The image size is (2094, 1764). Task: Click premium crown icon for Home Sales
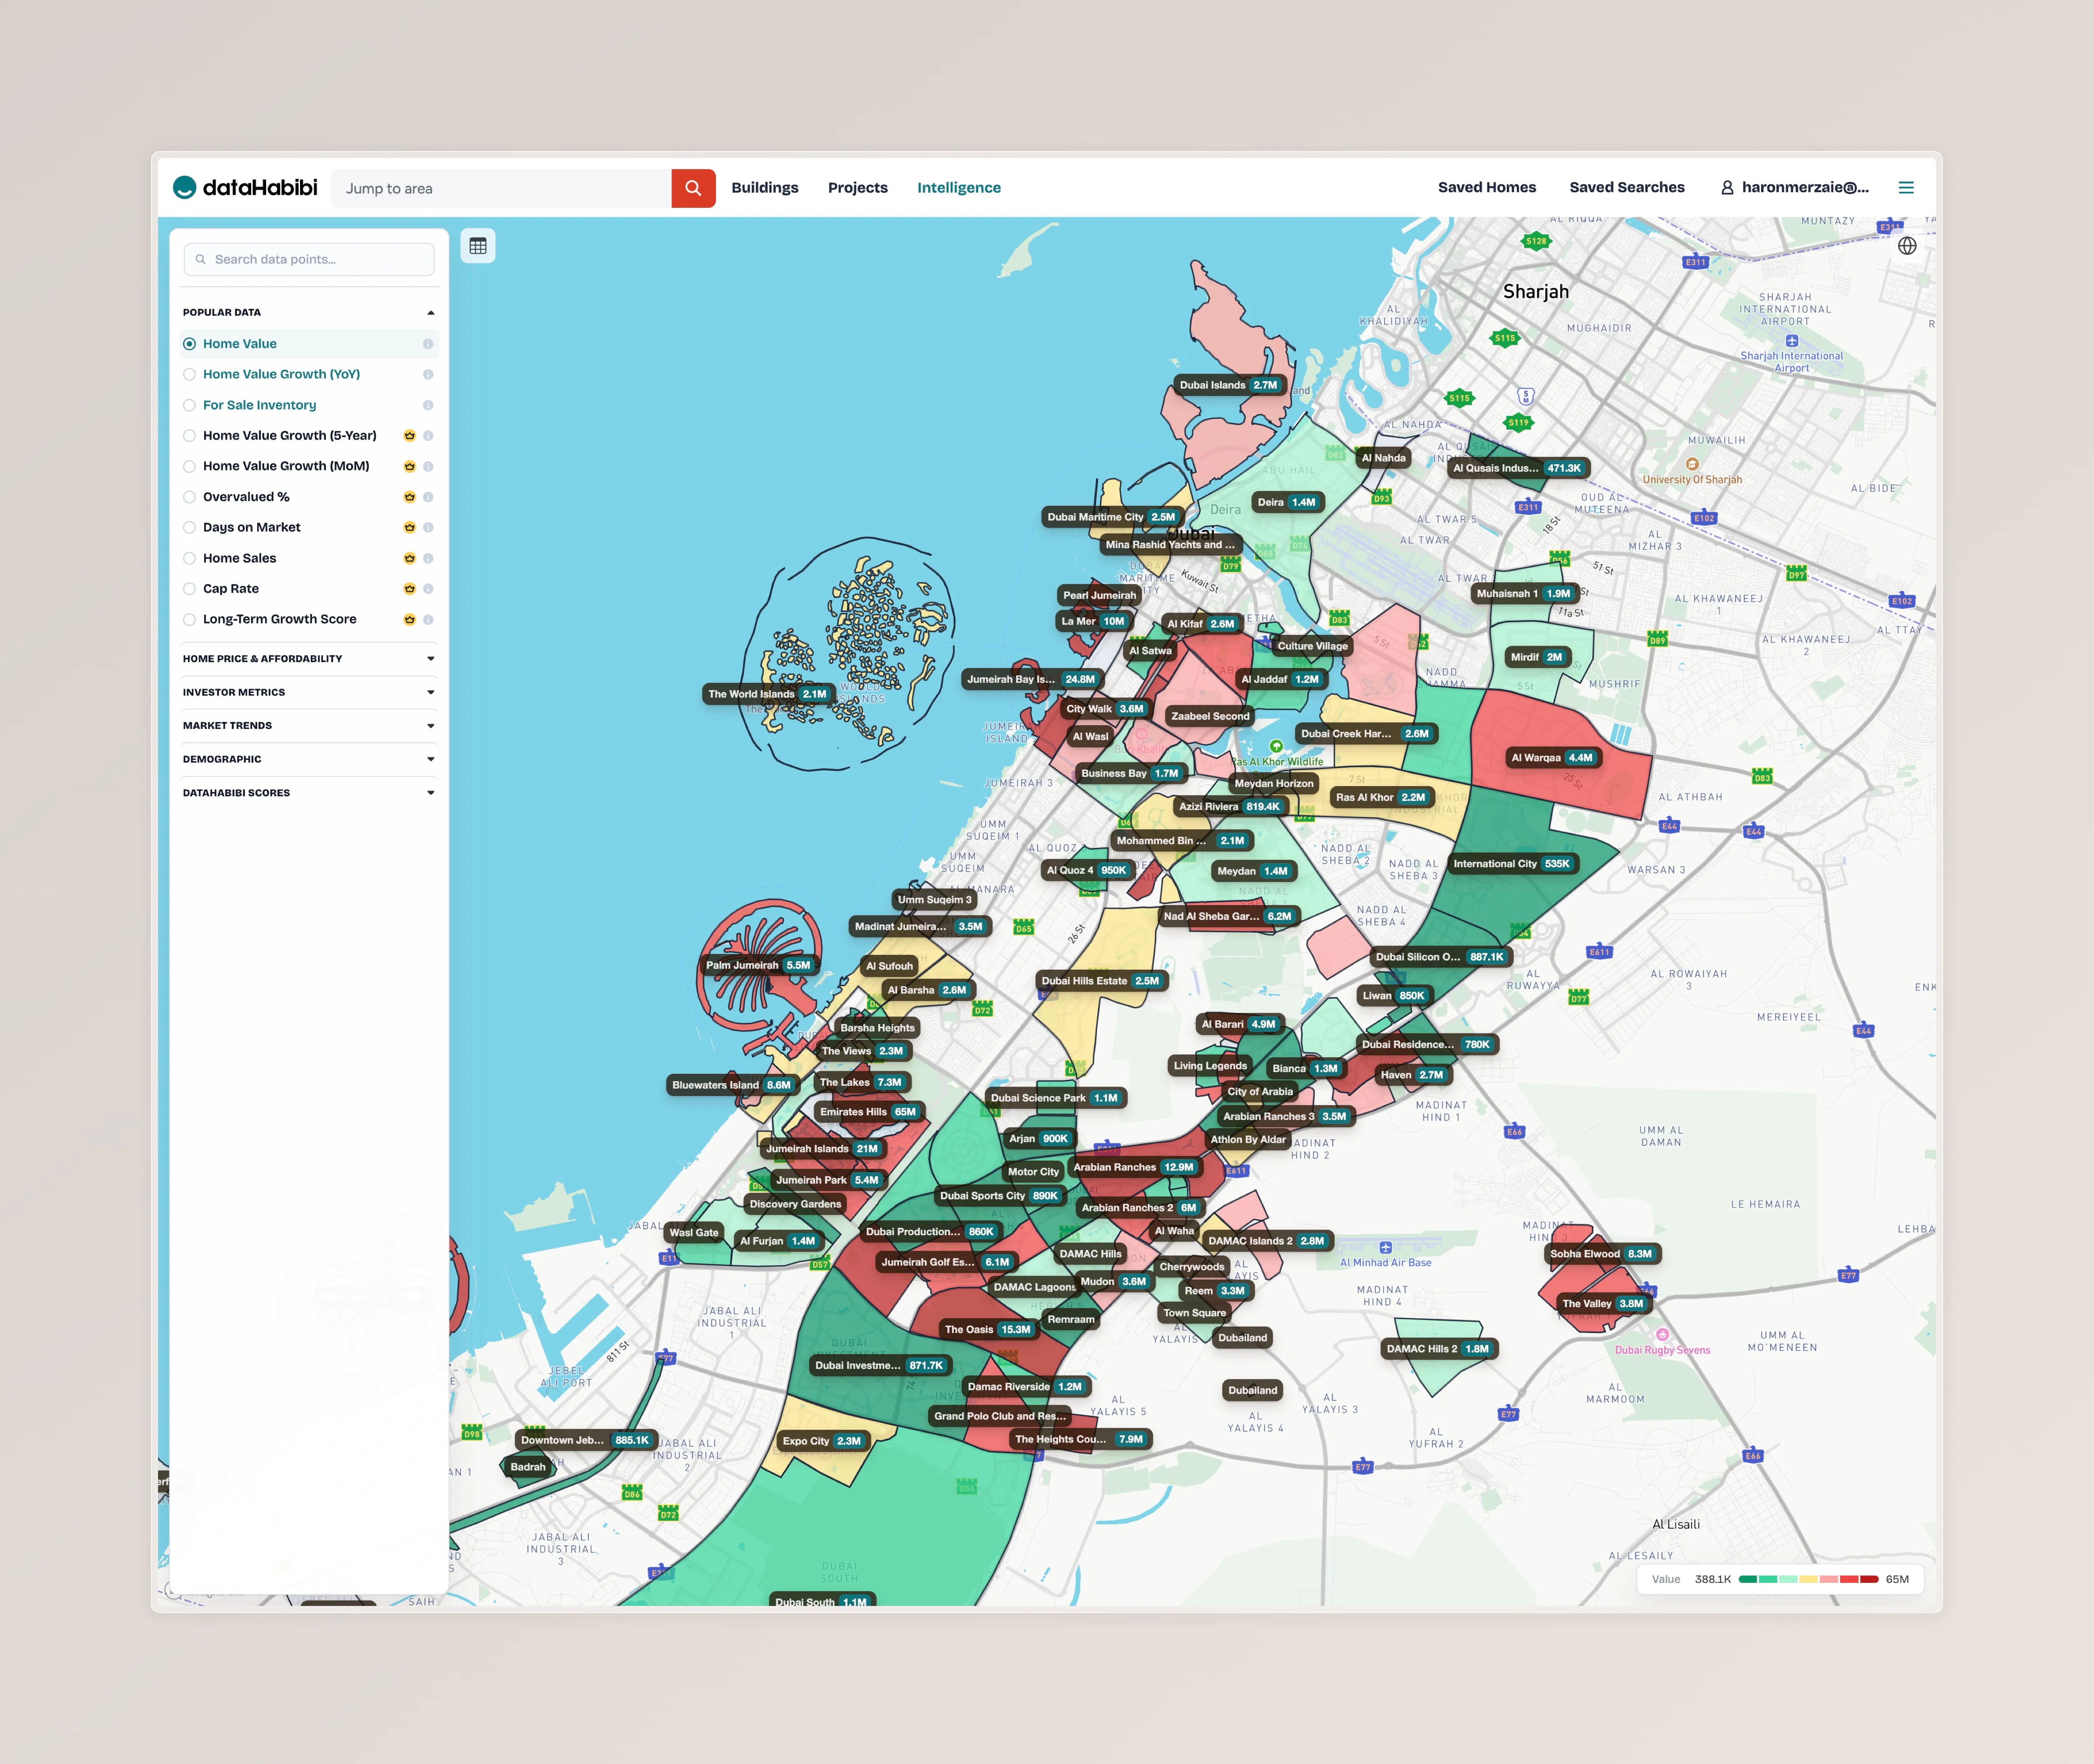pyautogui.click(x=409, y=558)
